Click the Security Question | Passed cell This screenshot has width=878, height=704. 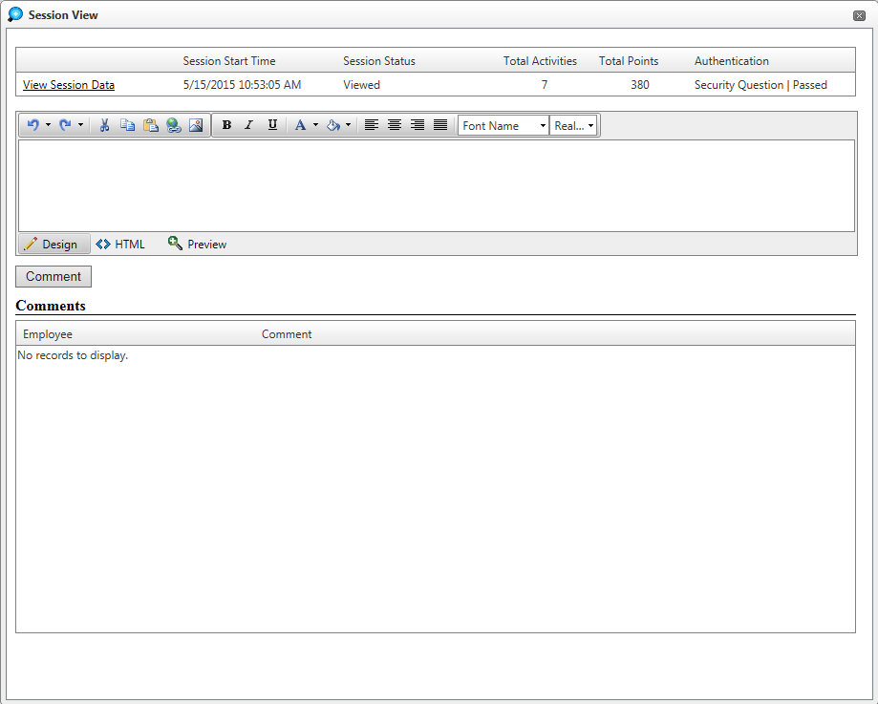760,85
